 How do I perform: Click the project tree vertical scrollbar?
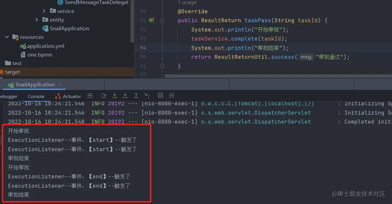click(x=132, y=21)
